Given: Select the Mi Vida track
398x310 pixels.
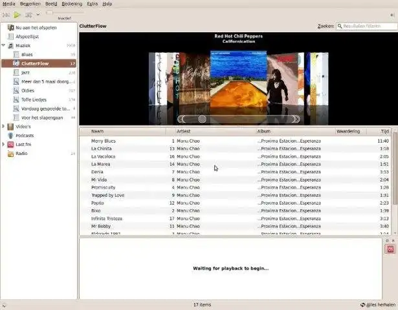Looking at the screenshot, I should (x=236, y=180).
